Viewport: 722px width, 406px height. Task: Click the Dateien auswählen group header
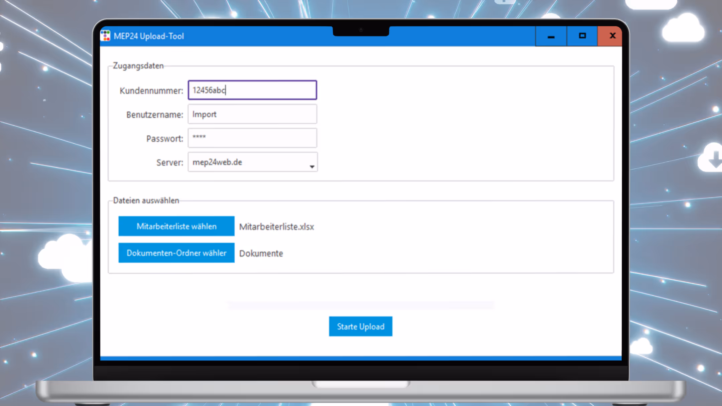146,200
